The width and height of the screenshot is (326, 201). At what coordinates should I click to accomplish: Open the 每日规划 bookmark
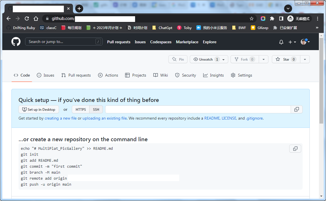coord(71,28)
